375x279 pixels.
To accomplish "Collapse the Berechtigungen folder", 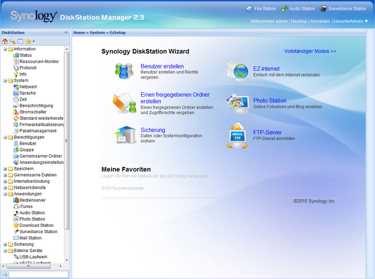I will coord(5,137).
